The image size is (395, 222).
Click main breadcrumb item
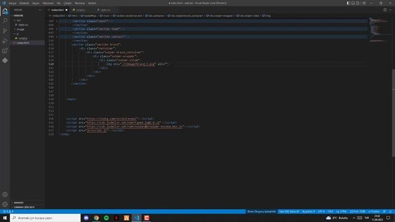click(x=104, y=15)
